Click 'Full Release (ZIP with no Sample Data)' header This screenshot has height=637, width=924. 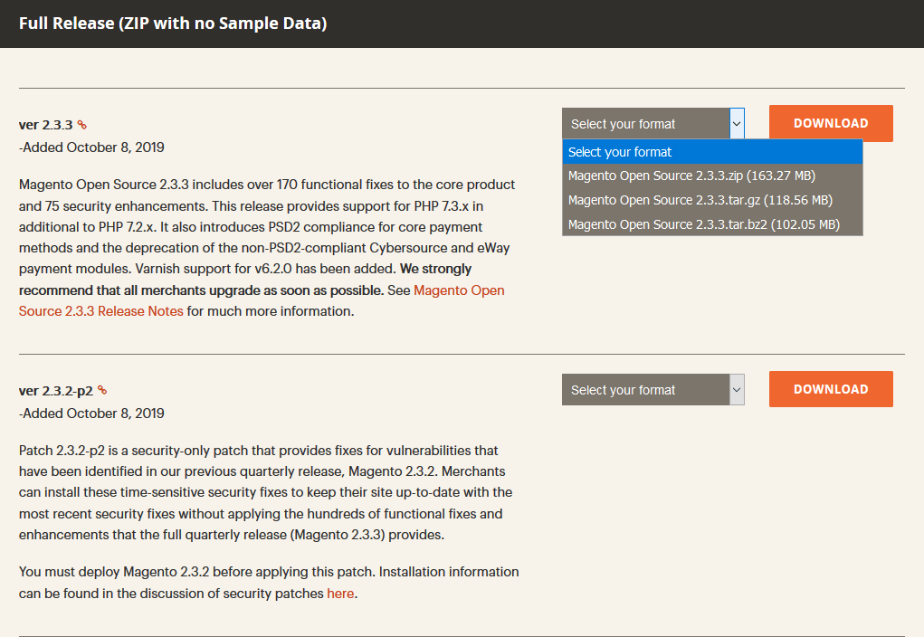pyautogui.click(x=173, y=23)
